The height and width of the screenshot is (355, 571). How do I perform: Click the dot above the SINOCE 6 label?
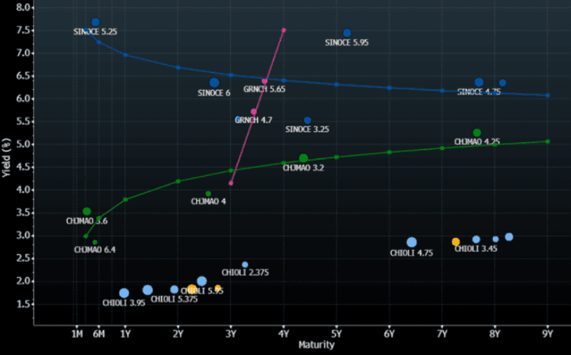[x=214, y=82]
